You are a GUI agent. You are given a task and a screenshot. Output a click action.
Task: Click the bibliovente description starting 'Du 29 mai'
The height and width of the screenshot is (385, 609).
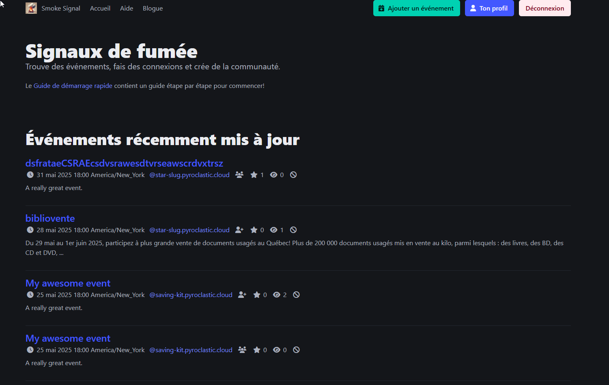click(295, 248)
